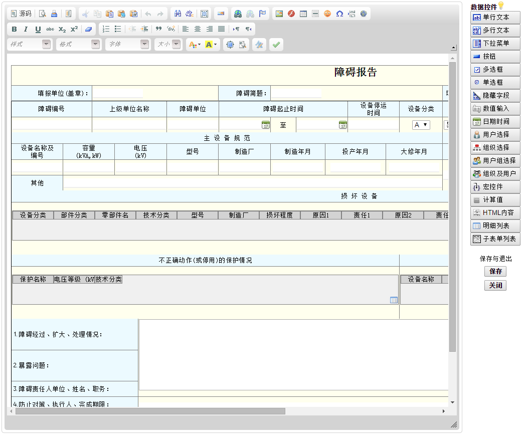Click the 保存 save button
The height and width of the screenshot is (440, 527).
point(495,272)
